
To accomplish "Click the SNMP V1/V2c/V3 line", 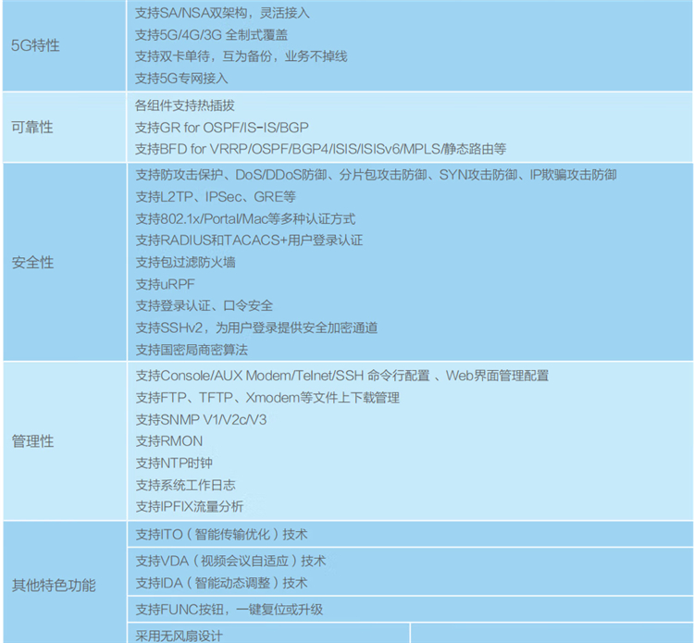I will (x=202, y=419).
